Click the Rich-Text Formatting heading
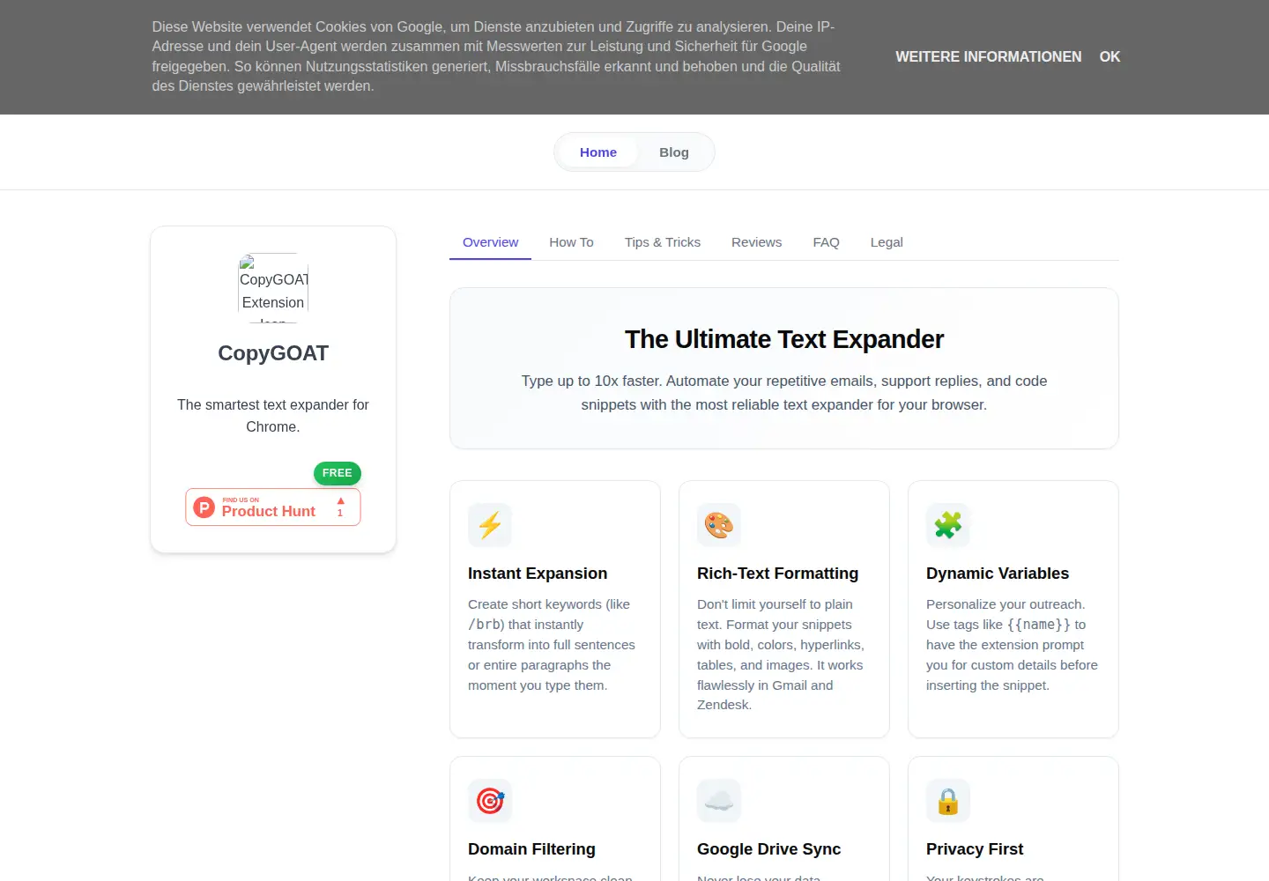This screenshot has width=1269, height=881. point(777,574)
